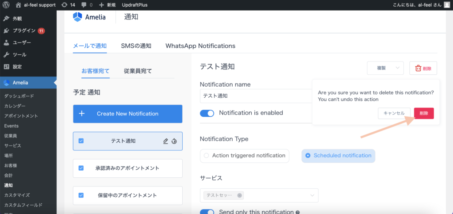Screen dimensions: 453x214
Task: Confirm deletion with the red 削除 button
Action: (x=423, y=113)
